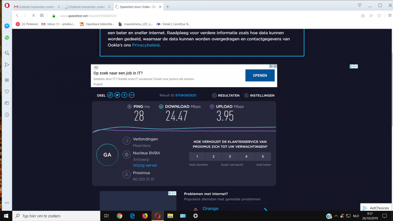Select rating 3 for Proximus
Viewport: 393px width, 221px height.
pos(230,157)
